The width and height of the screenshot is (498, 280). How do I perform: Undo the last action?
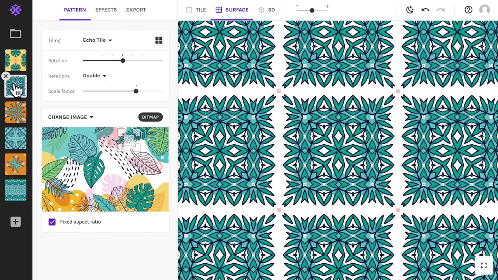425,10
